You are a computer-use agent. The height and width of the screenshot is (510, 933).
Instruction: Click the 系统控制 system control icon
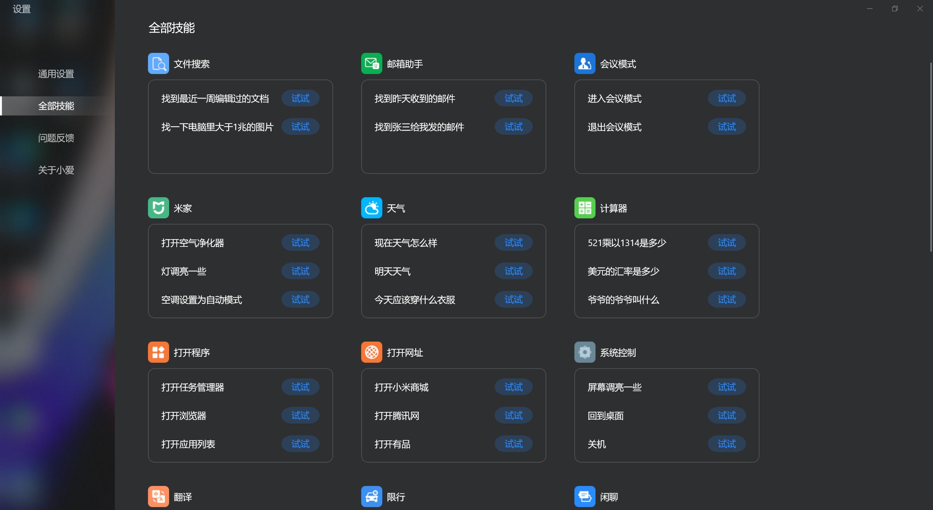pyautogui.click(x=585, y=352)
